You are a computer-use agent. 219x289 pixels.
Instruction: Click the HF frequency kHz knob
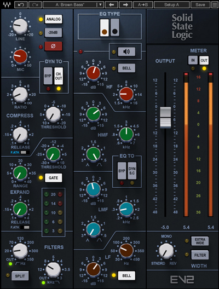[126, 94]
